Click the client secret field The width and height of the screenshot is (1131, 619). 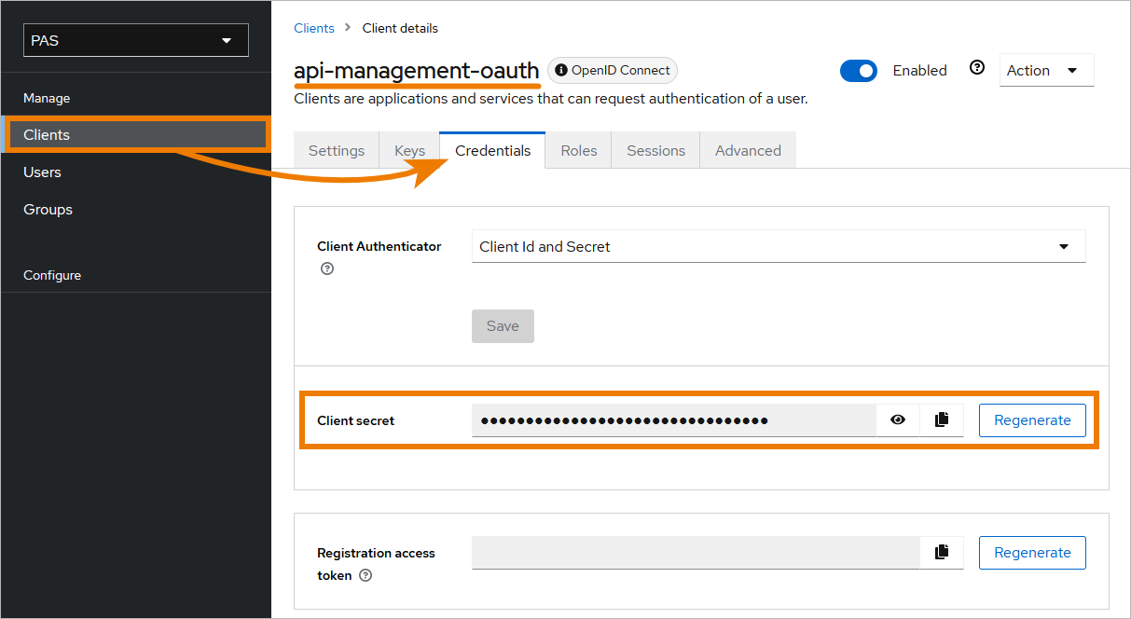673,420
